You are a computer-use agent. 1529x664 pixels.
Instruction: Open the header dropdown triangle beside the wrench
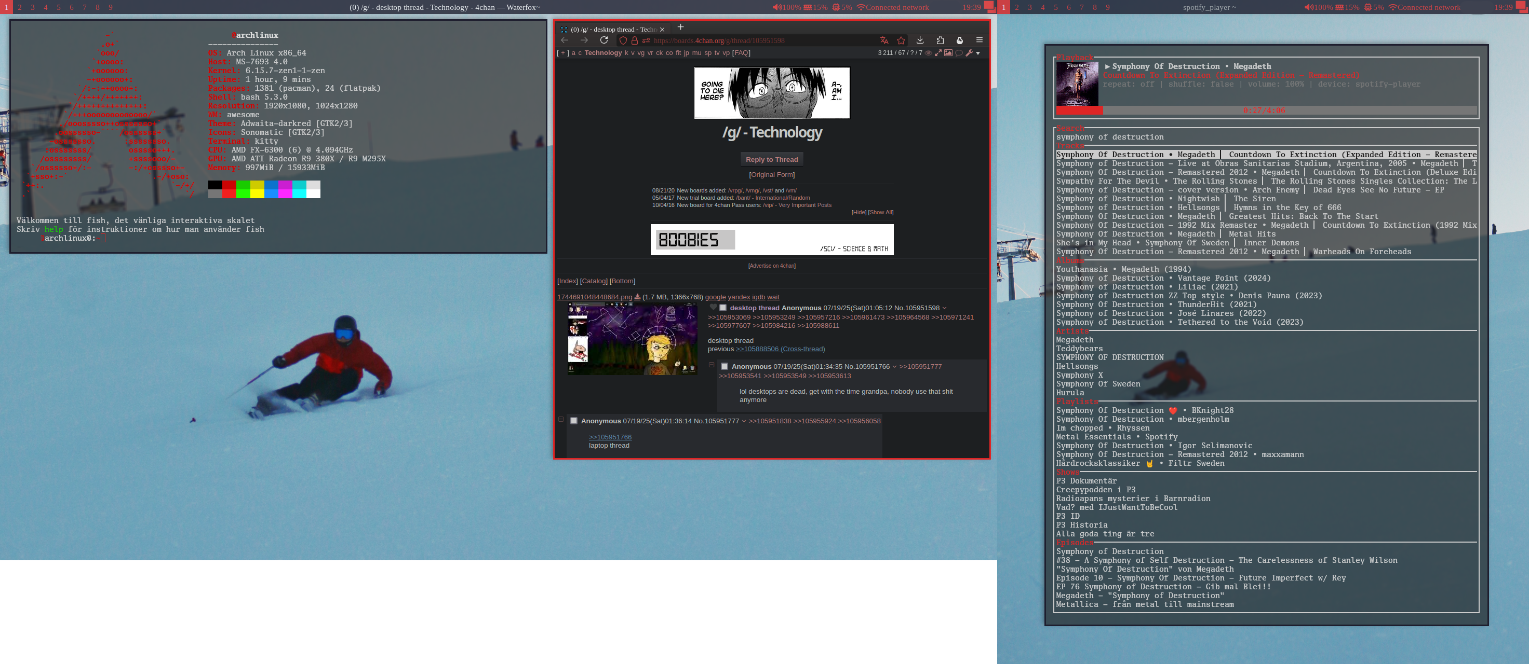[x=977, y=53]
